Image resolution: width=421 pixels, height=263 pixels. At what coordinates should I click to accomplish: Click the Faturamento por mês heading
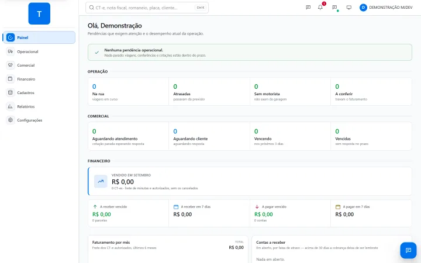[111, 243]
